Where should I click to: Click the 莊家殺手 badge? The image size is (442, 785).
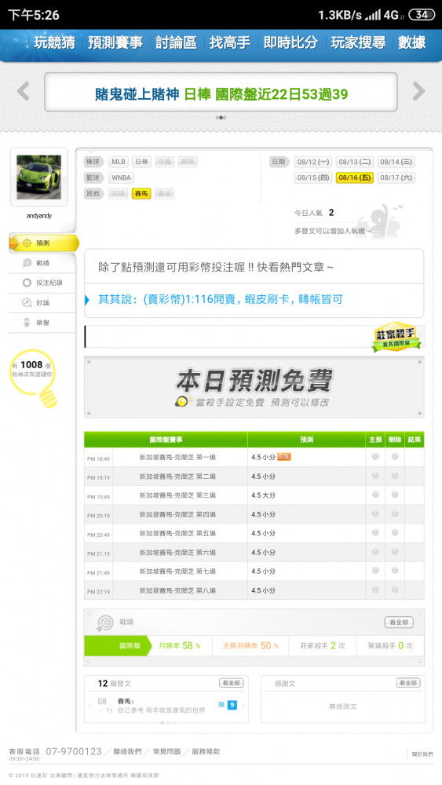396,337
